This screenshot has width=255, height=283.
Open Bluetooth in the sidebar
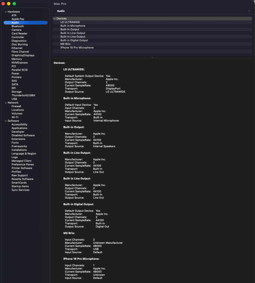pyautogui.click(x=17, y=26)
